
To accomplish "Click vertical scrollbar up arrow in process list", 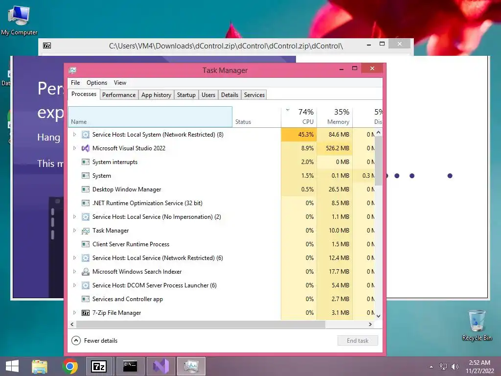I will click(x=379, y=132).
